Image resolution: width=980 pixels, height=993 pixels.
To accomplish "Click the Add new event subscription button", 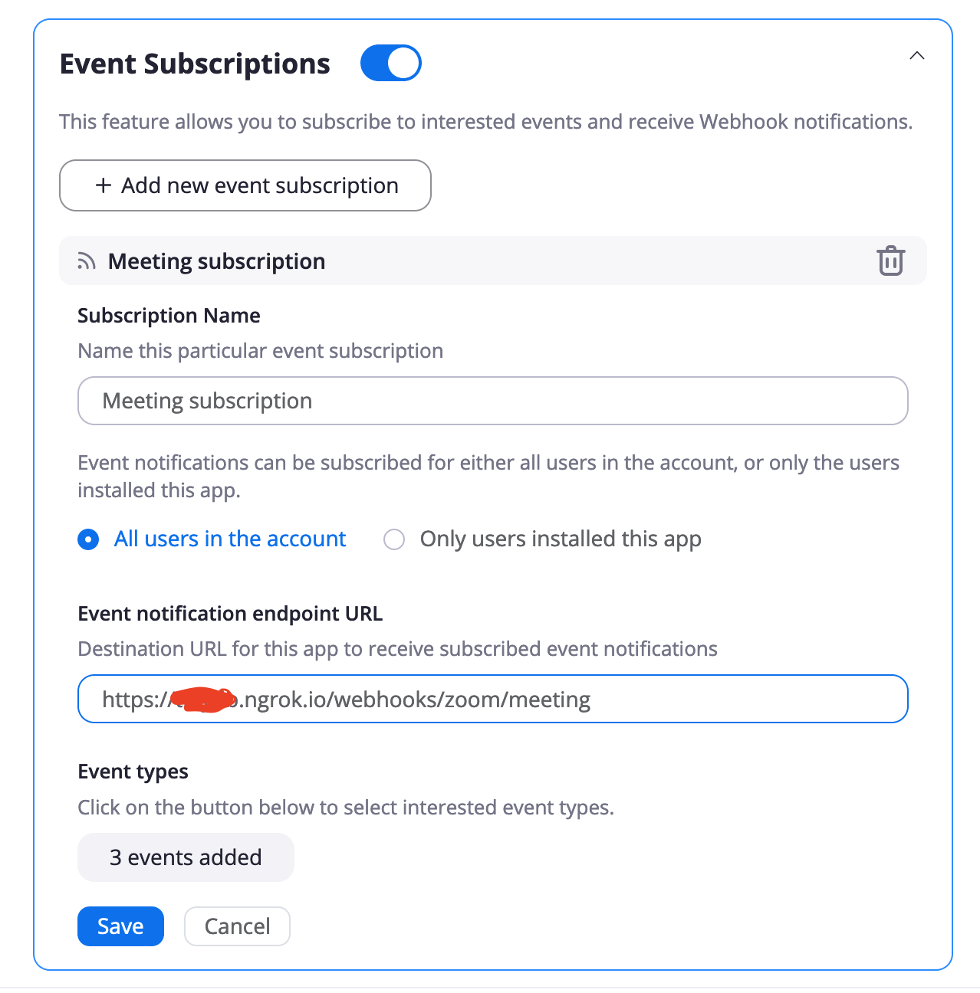I will [x=245, y=185].
